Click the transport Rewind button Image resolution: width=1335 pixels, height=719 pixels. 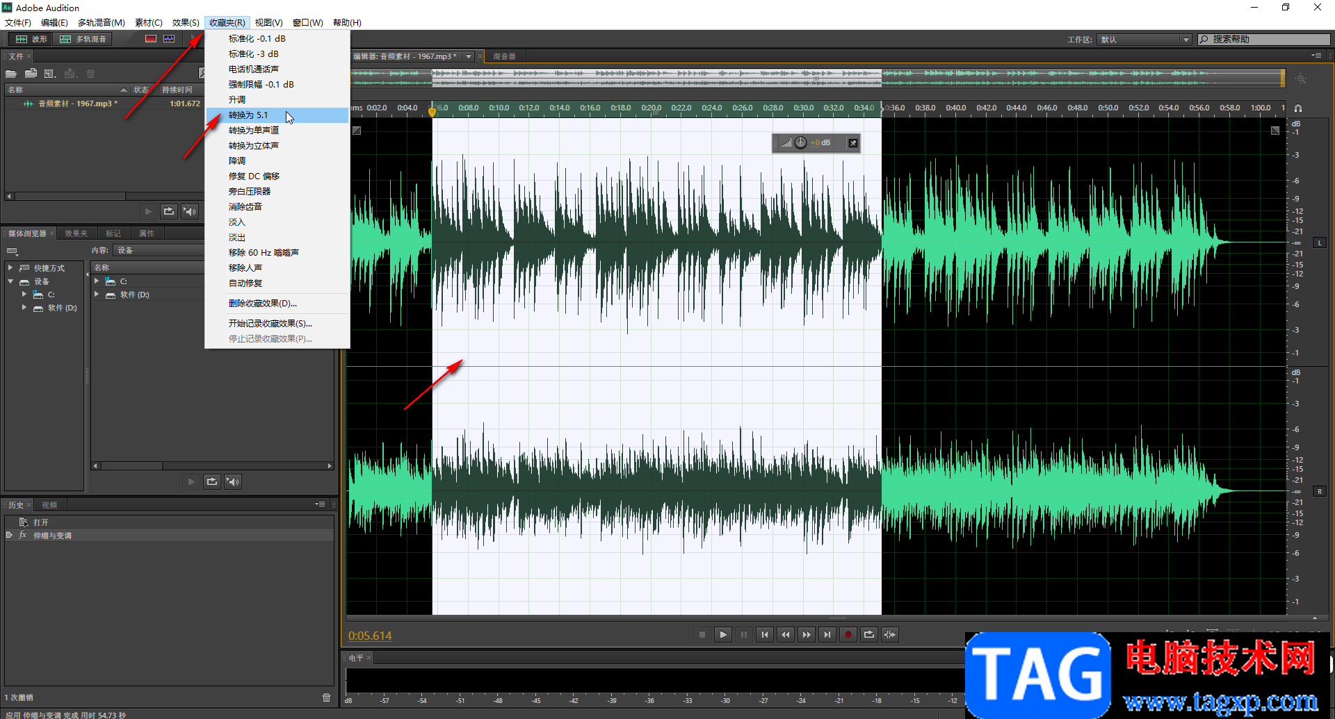(x=786, y=634)
